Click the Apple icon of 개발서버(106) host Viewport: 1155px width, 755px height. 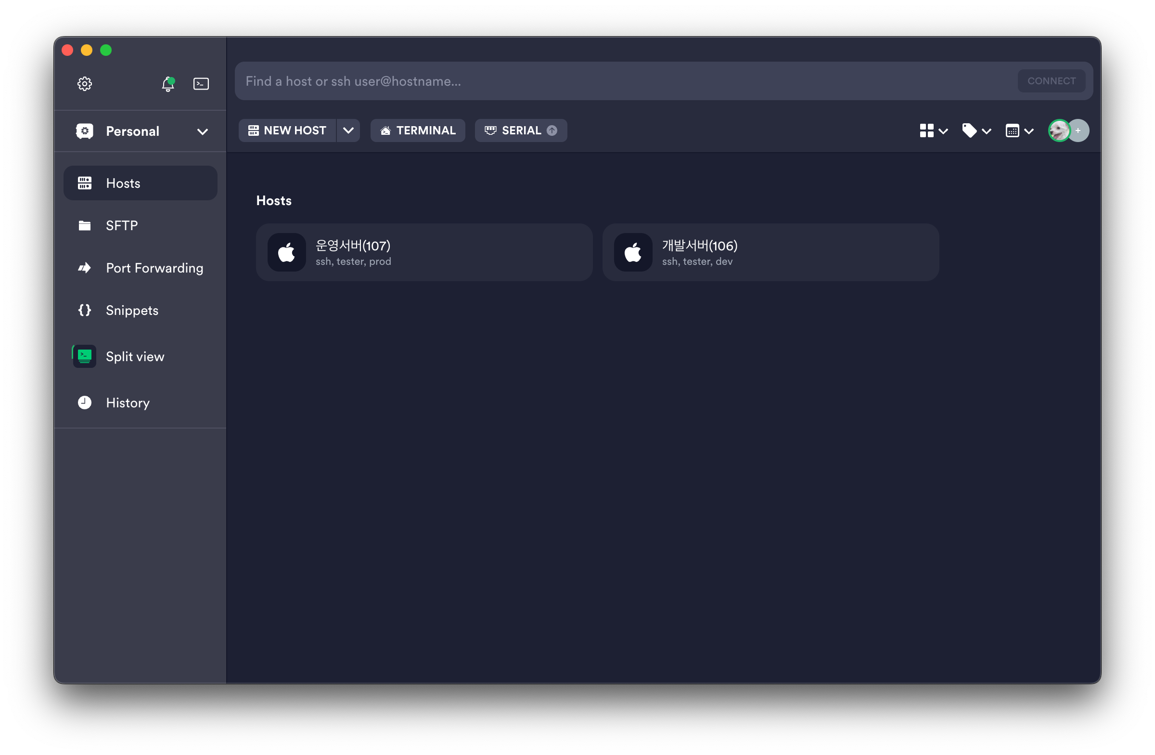(x=633, y=252)
